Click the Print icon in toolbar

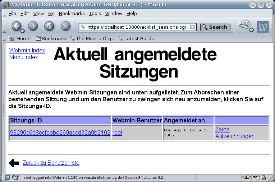[x=244, y=24]
